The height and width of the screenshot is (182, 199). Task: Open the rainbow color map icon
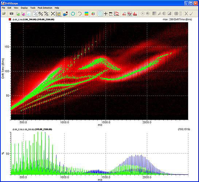point(86,13)
